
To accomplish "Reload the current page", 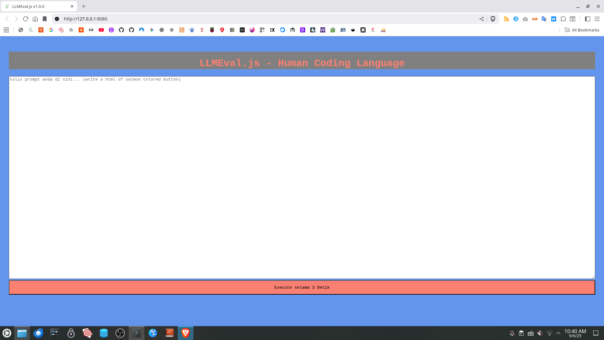I will pos(26,19).
